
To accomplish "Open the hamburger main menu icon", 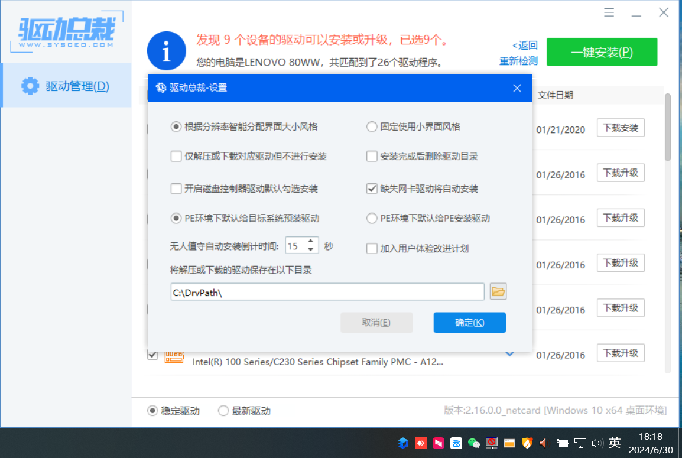I will [x=609, y=13].
